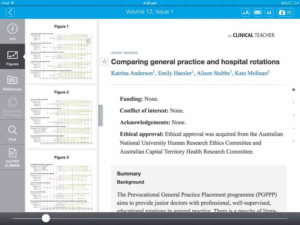The image size is (300, 225).
Task: Click the 'Summary' heading
Action: [x=129, y=173]
